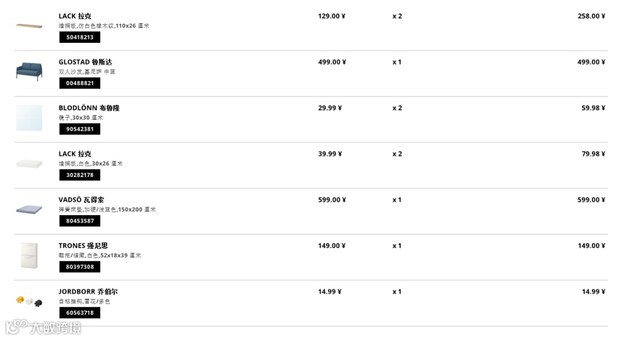Click the GLOSTAD blue sofa image

point(29,71)
